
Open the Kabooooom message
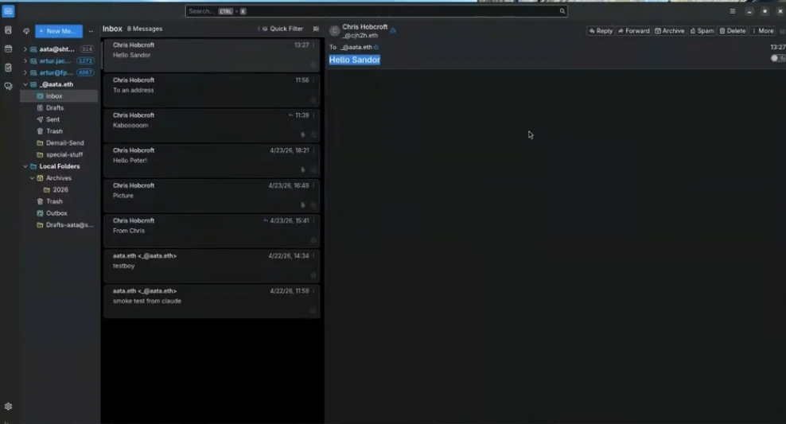coord(212,126)
